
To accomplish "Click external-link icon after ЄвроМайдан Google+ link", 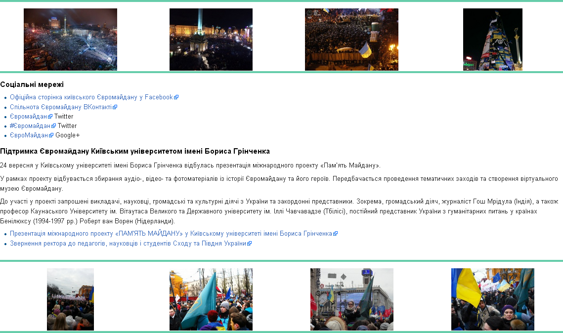I will pos(51,135).
